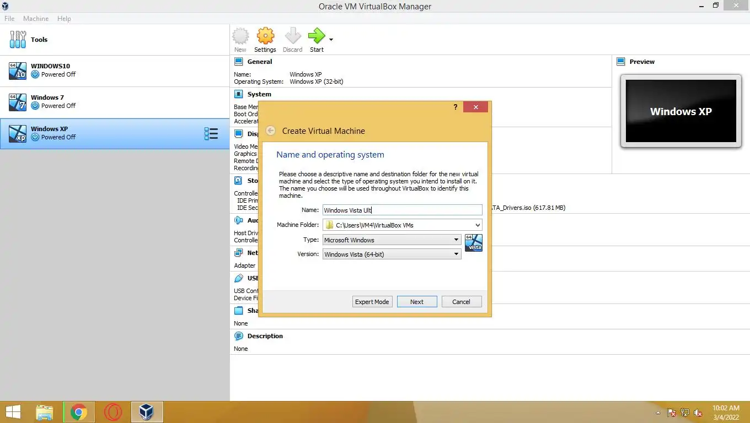
Task: Click the Vista 64-bit OS icon
Action: click(x=474, y=243)
